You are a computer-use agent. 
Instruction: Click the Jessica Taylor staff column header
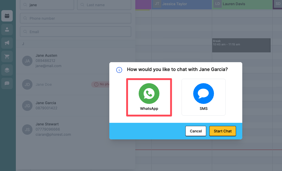[182, 4]
